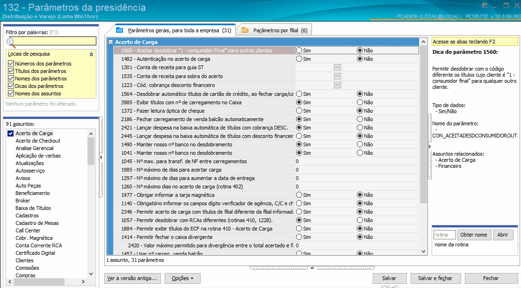Open lookup button for Conta de receita para guia ST
Screen dimensions: 521x288
click(x=337, y=67)
